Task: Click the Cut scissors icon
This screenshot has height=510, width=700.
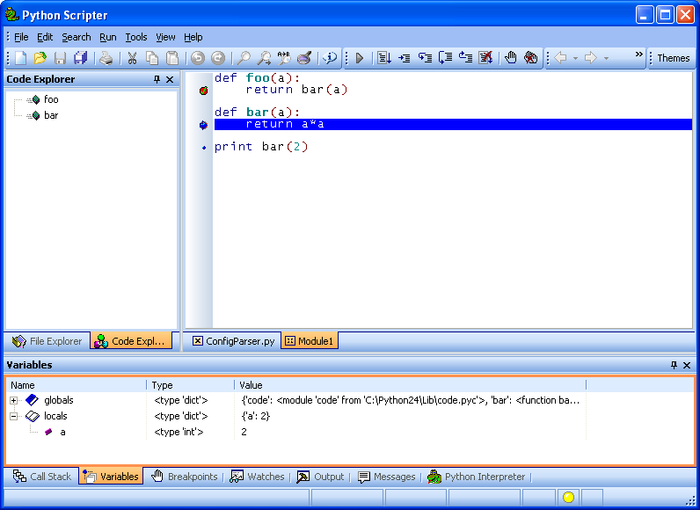Action: (132, 58)
